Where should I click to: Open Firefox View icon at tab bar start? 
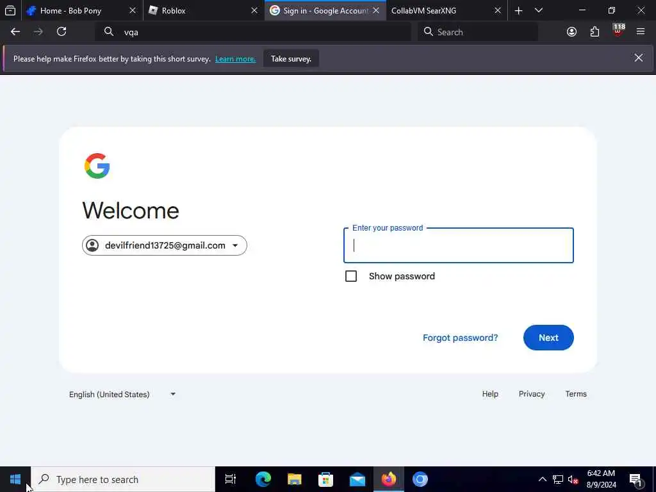(10, 10)
